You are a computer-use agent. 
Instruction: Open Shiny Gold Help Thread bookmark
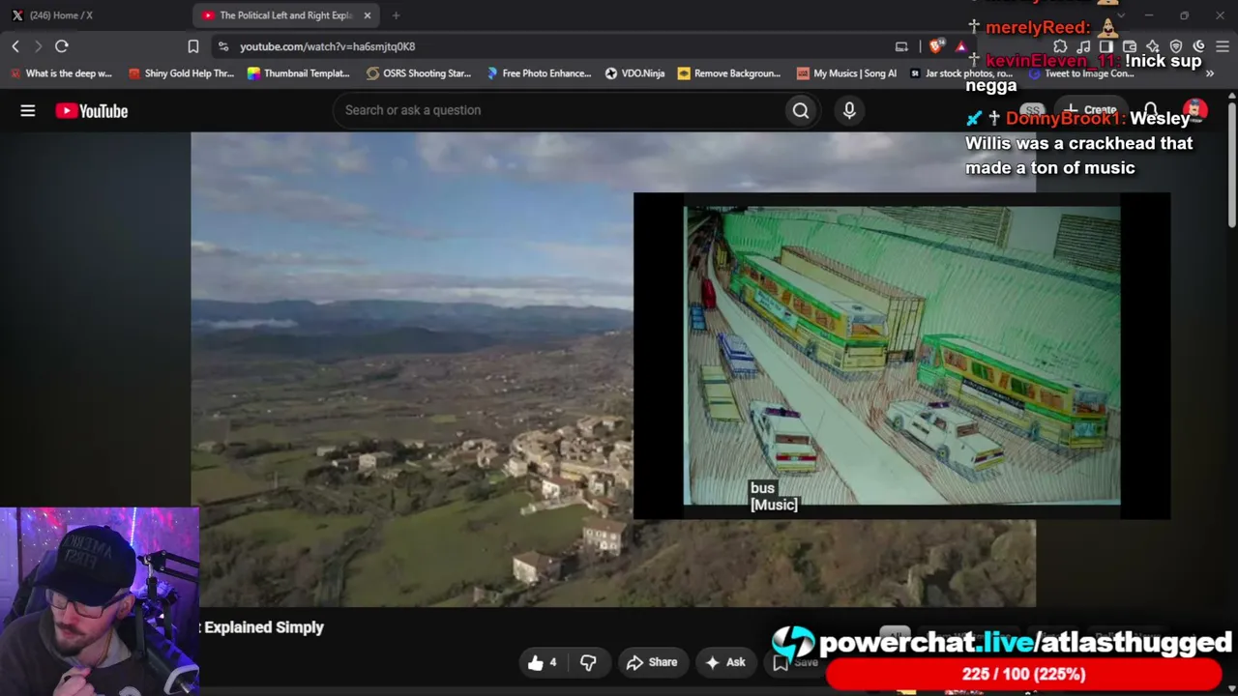pyautogui.click(x=181, y=73)
